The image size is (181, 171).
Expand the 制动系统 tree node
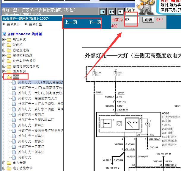click(x=4, y=39)
